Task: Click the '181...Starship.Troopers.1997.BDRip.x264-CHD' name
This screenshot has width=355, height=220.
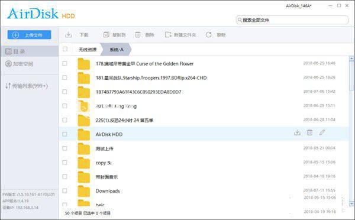Action: 151,78
